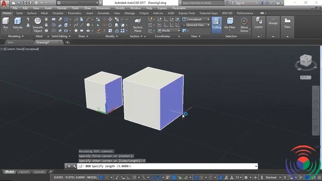Click the New drawing icon in quick access toolbar
The image size is (322, 181).
tap(14, 3)
